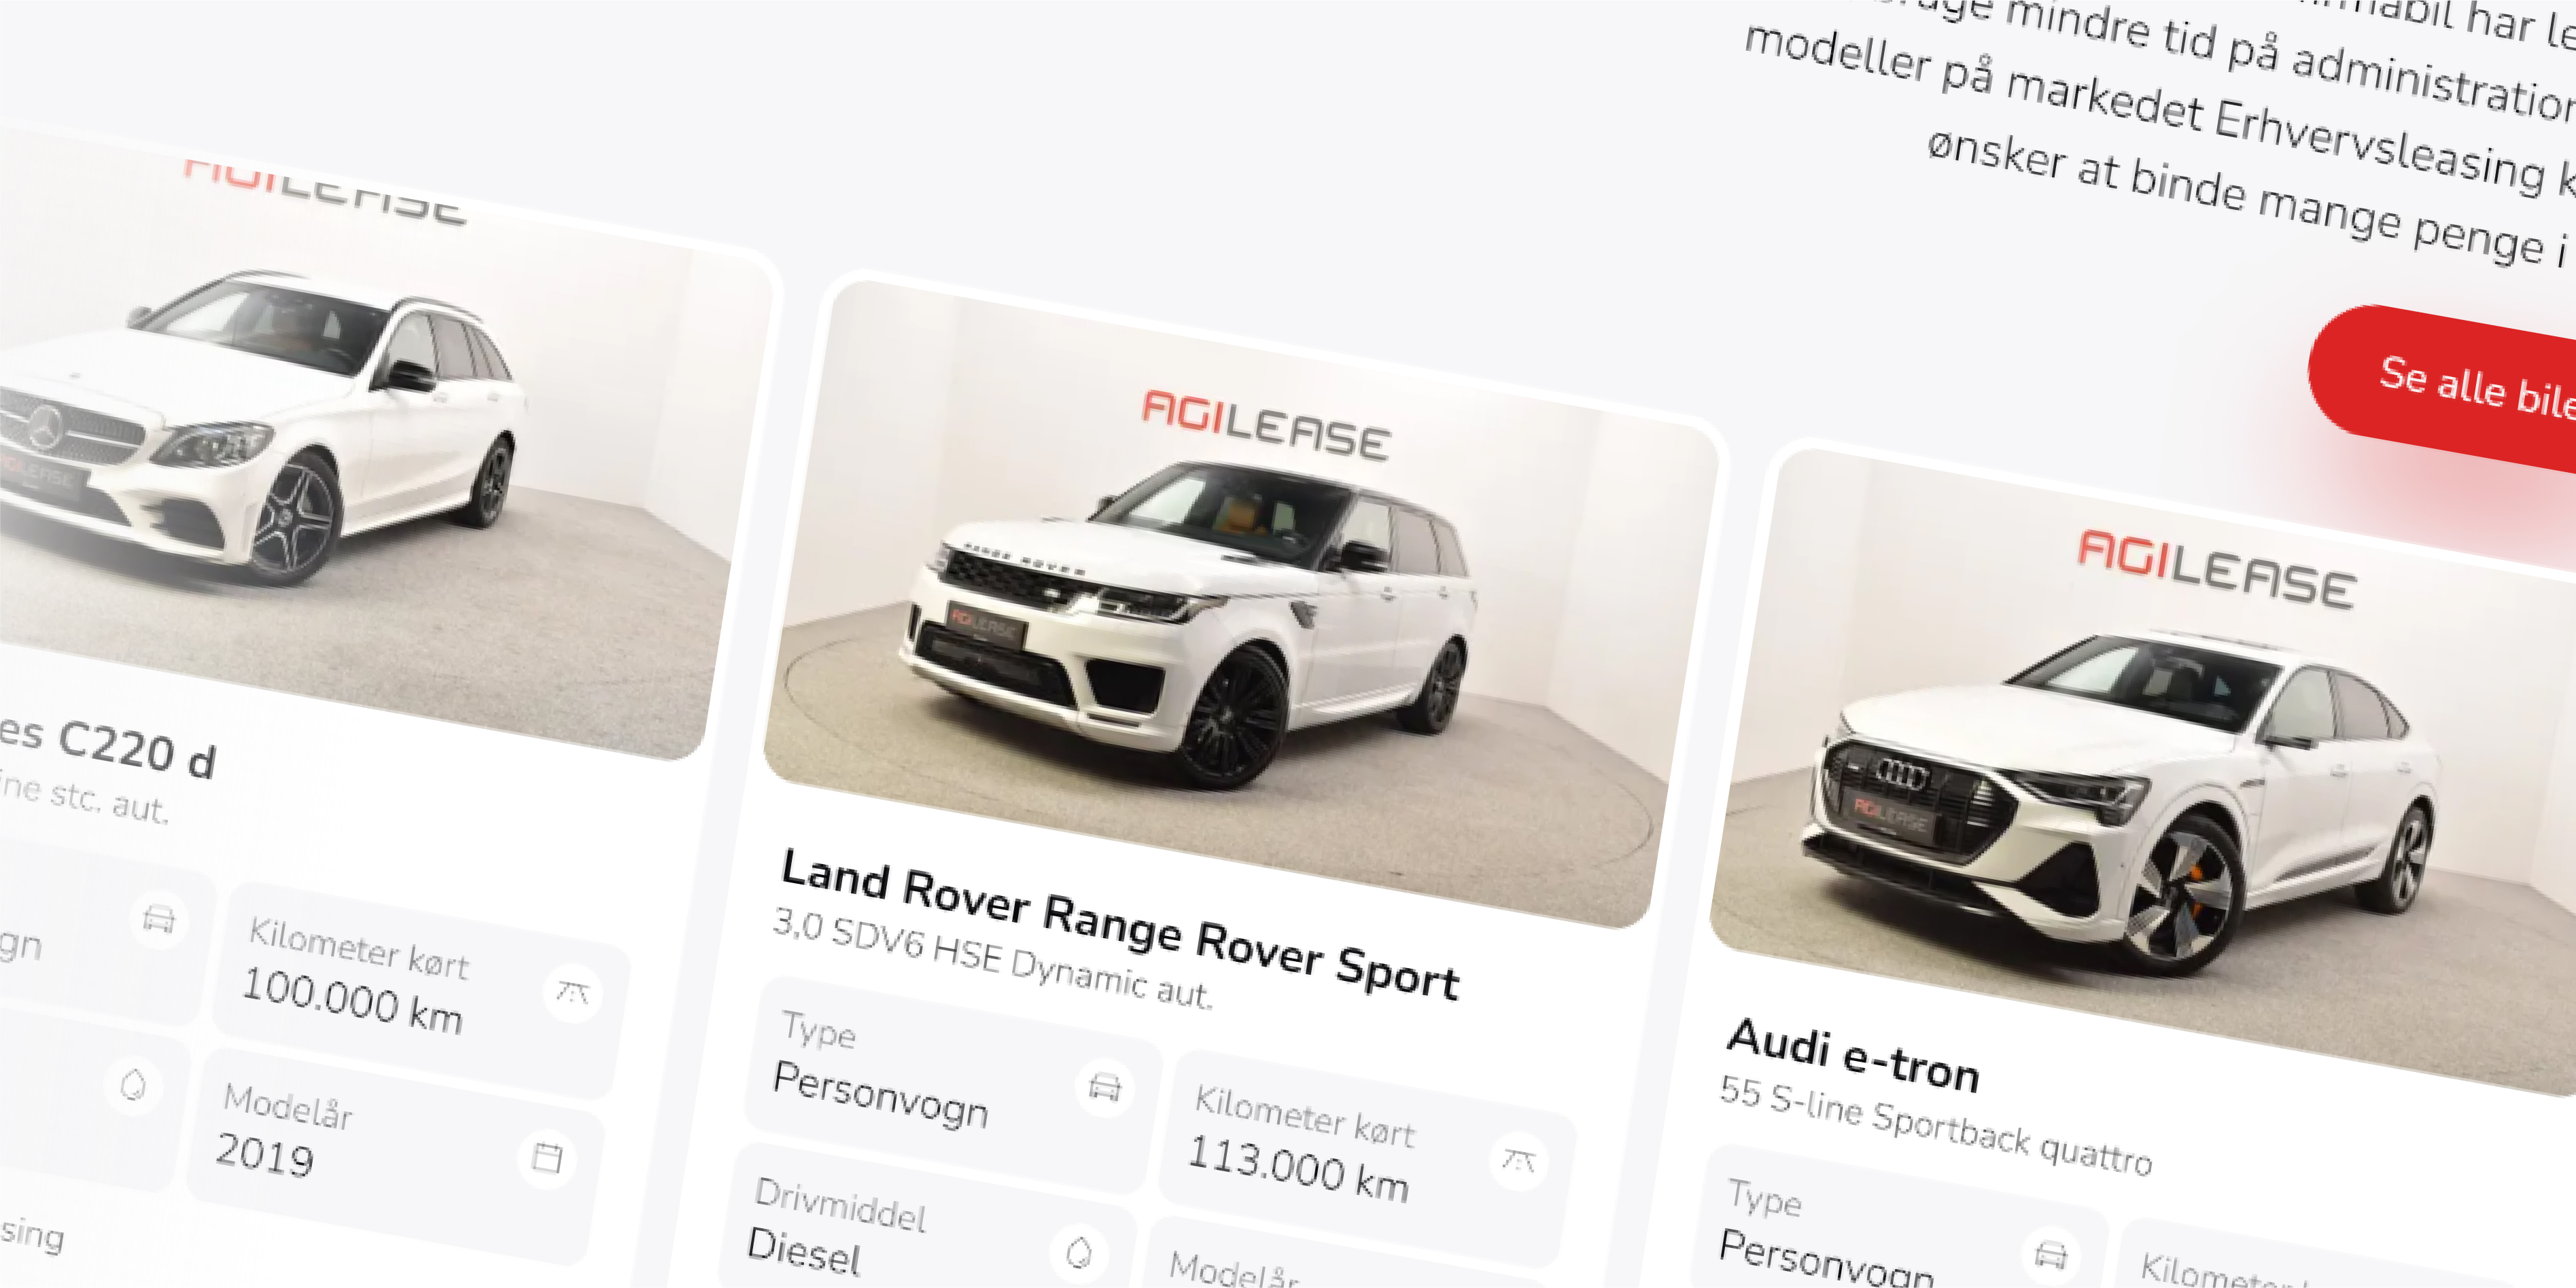Click the droplet icon beside Diesel
Image resolution: width=2576 pixels, height=1288 pixels.
1079,1252
